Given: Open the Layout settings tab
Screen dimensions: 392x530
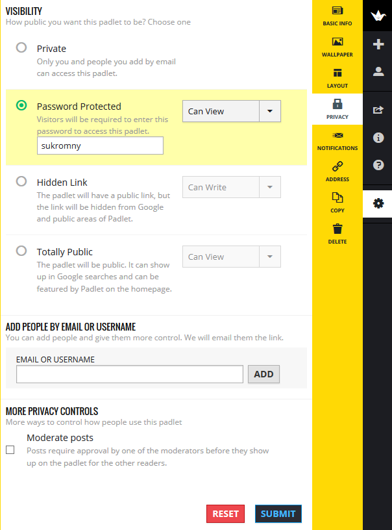Looking at the screenshot, I should [337, 78].
